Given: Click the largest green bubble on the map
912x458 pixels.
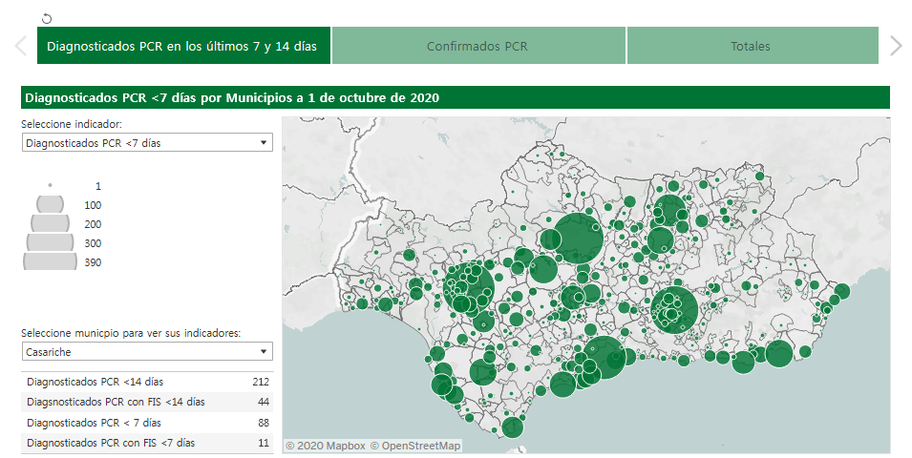Looking at the screenshot, I should coord(577,239).
